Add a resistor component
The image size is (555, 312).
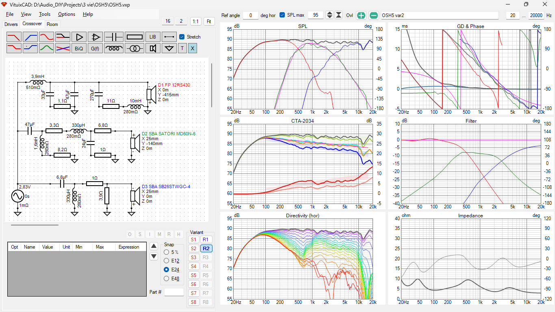click(x=134, y=37)
